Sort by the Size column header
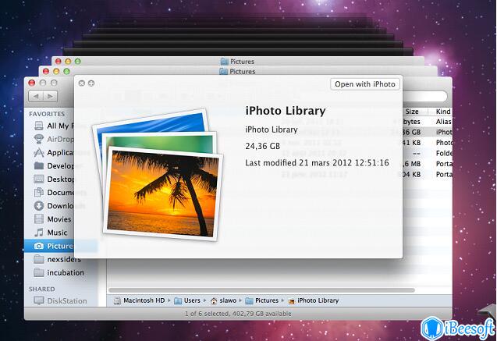Viewport: 497px width, 341px height. (x=412, y=112)
